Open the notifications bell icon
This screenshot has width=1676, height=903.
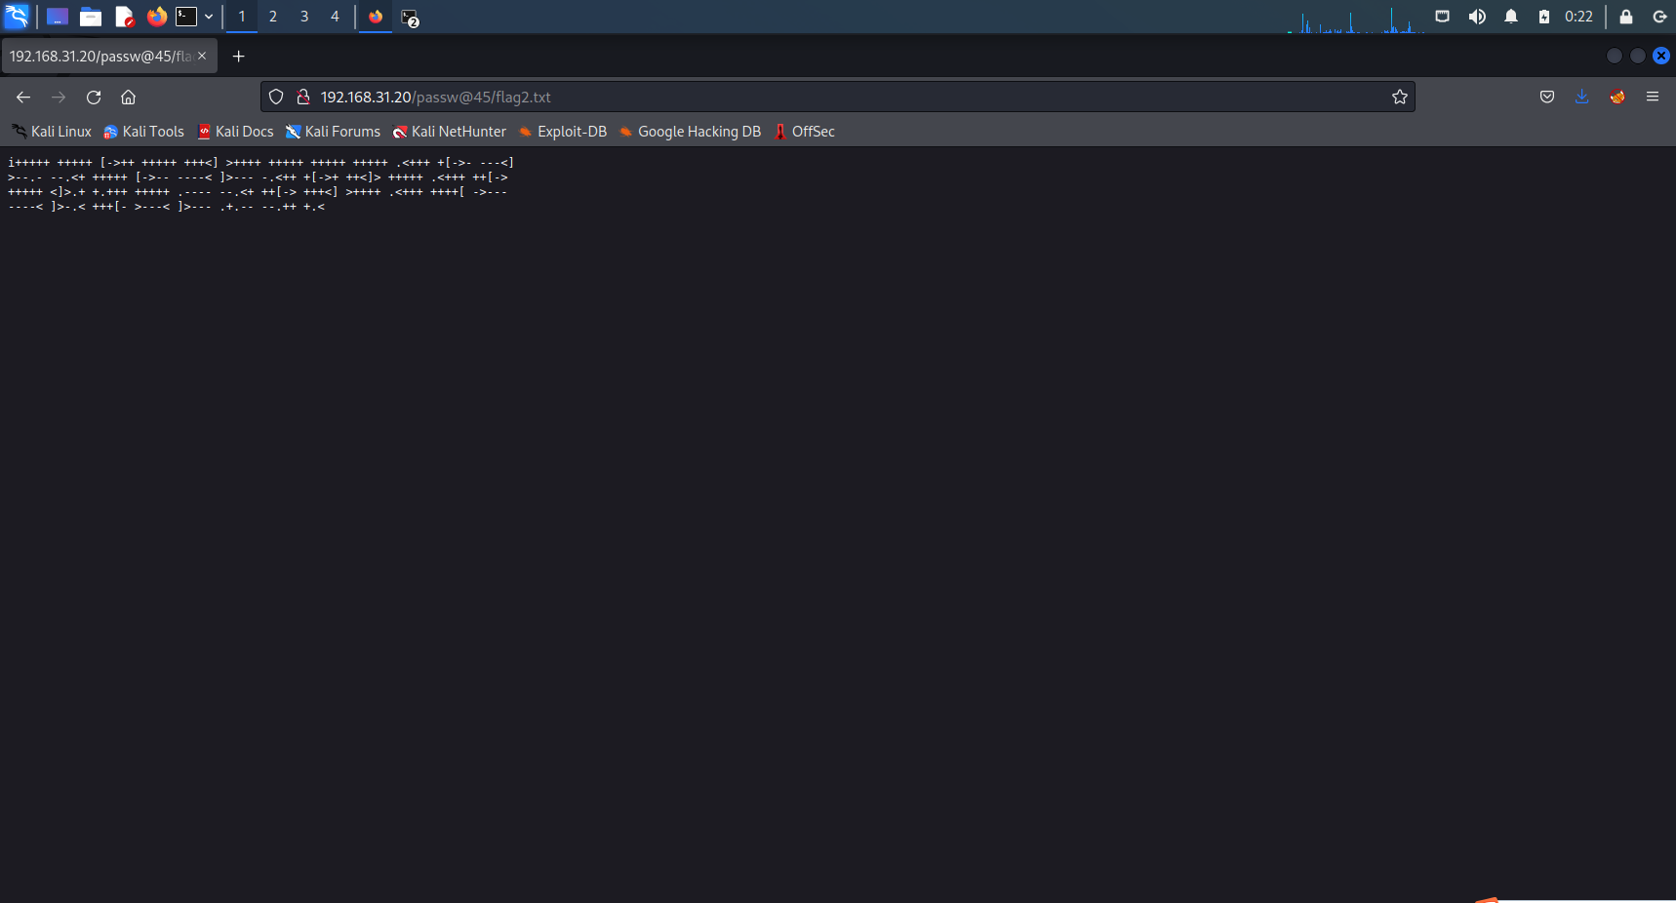point(1511,17)
